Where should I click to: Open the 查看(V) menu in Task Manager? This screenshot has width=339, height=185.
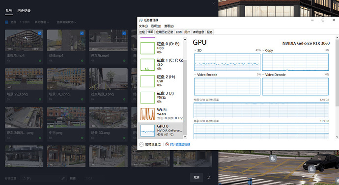[x=169, y=26]
